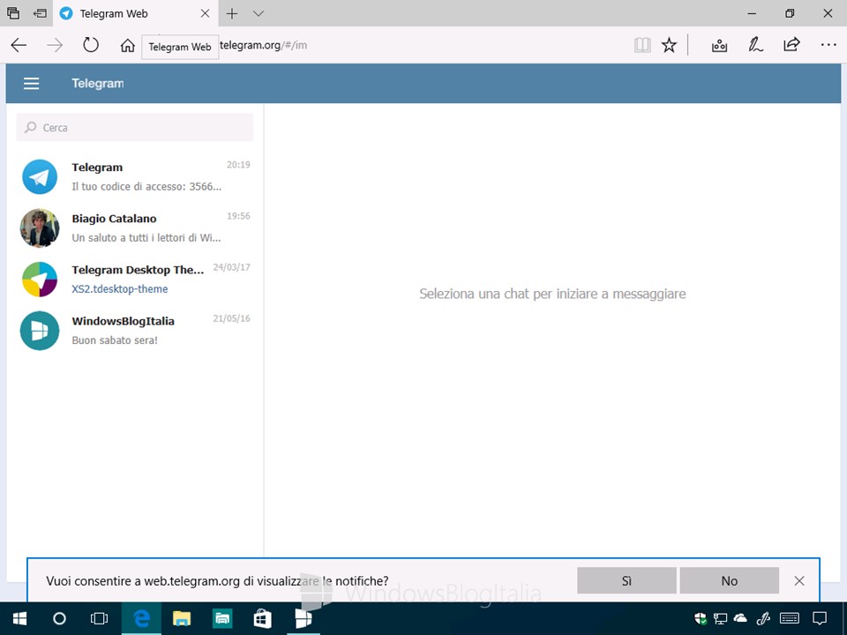This screenshot has height=635, width=847.
Task: Show tabs you've set aside
Action: (13, 13)
